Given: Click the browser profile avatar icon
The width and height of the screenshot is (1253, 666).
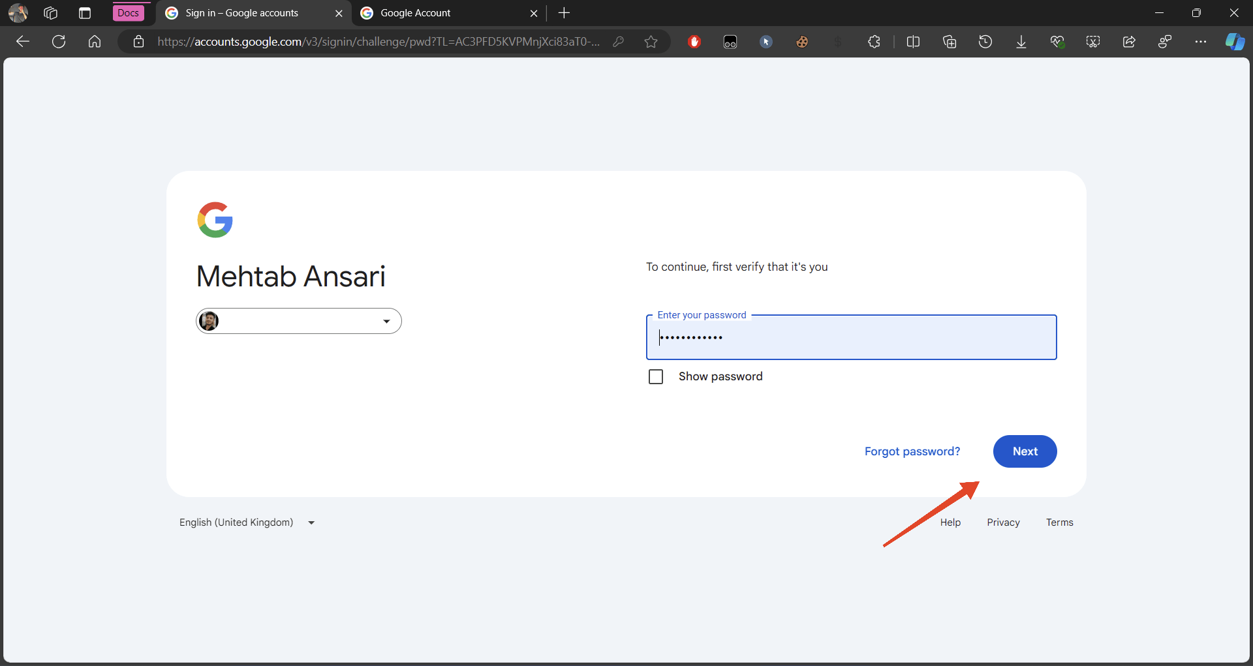Looking at the screenshot, I should tap(18, 13).
